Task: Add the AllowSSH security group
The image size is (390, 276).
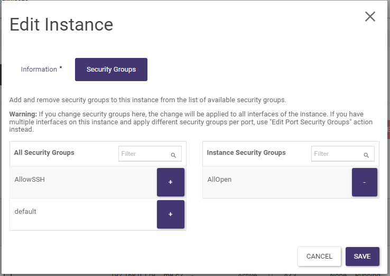Action: click(x=170, y=182)
